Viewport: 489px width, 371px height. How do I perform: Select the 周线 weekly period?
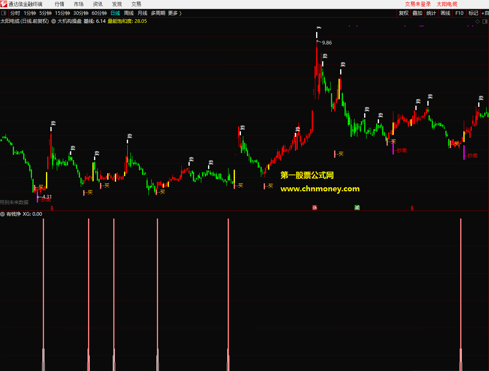coord(129,13)
